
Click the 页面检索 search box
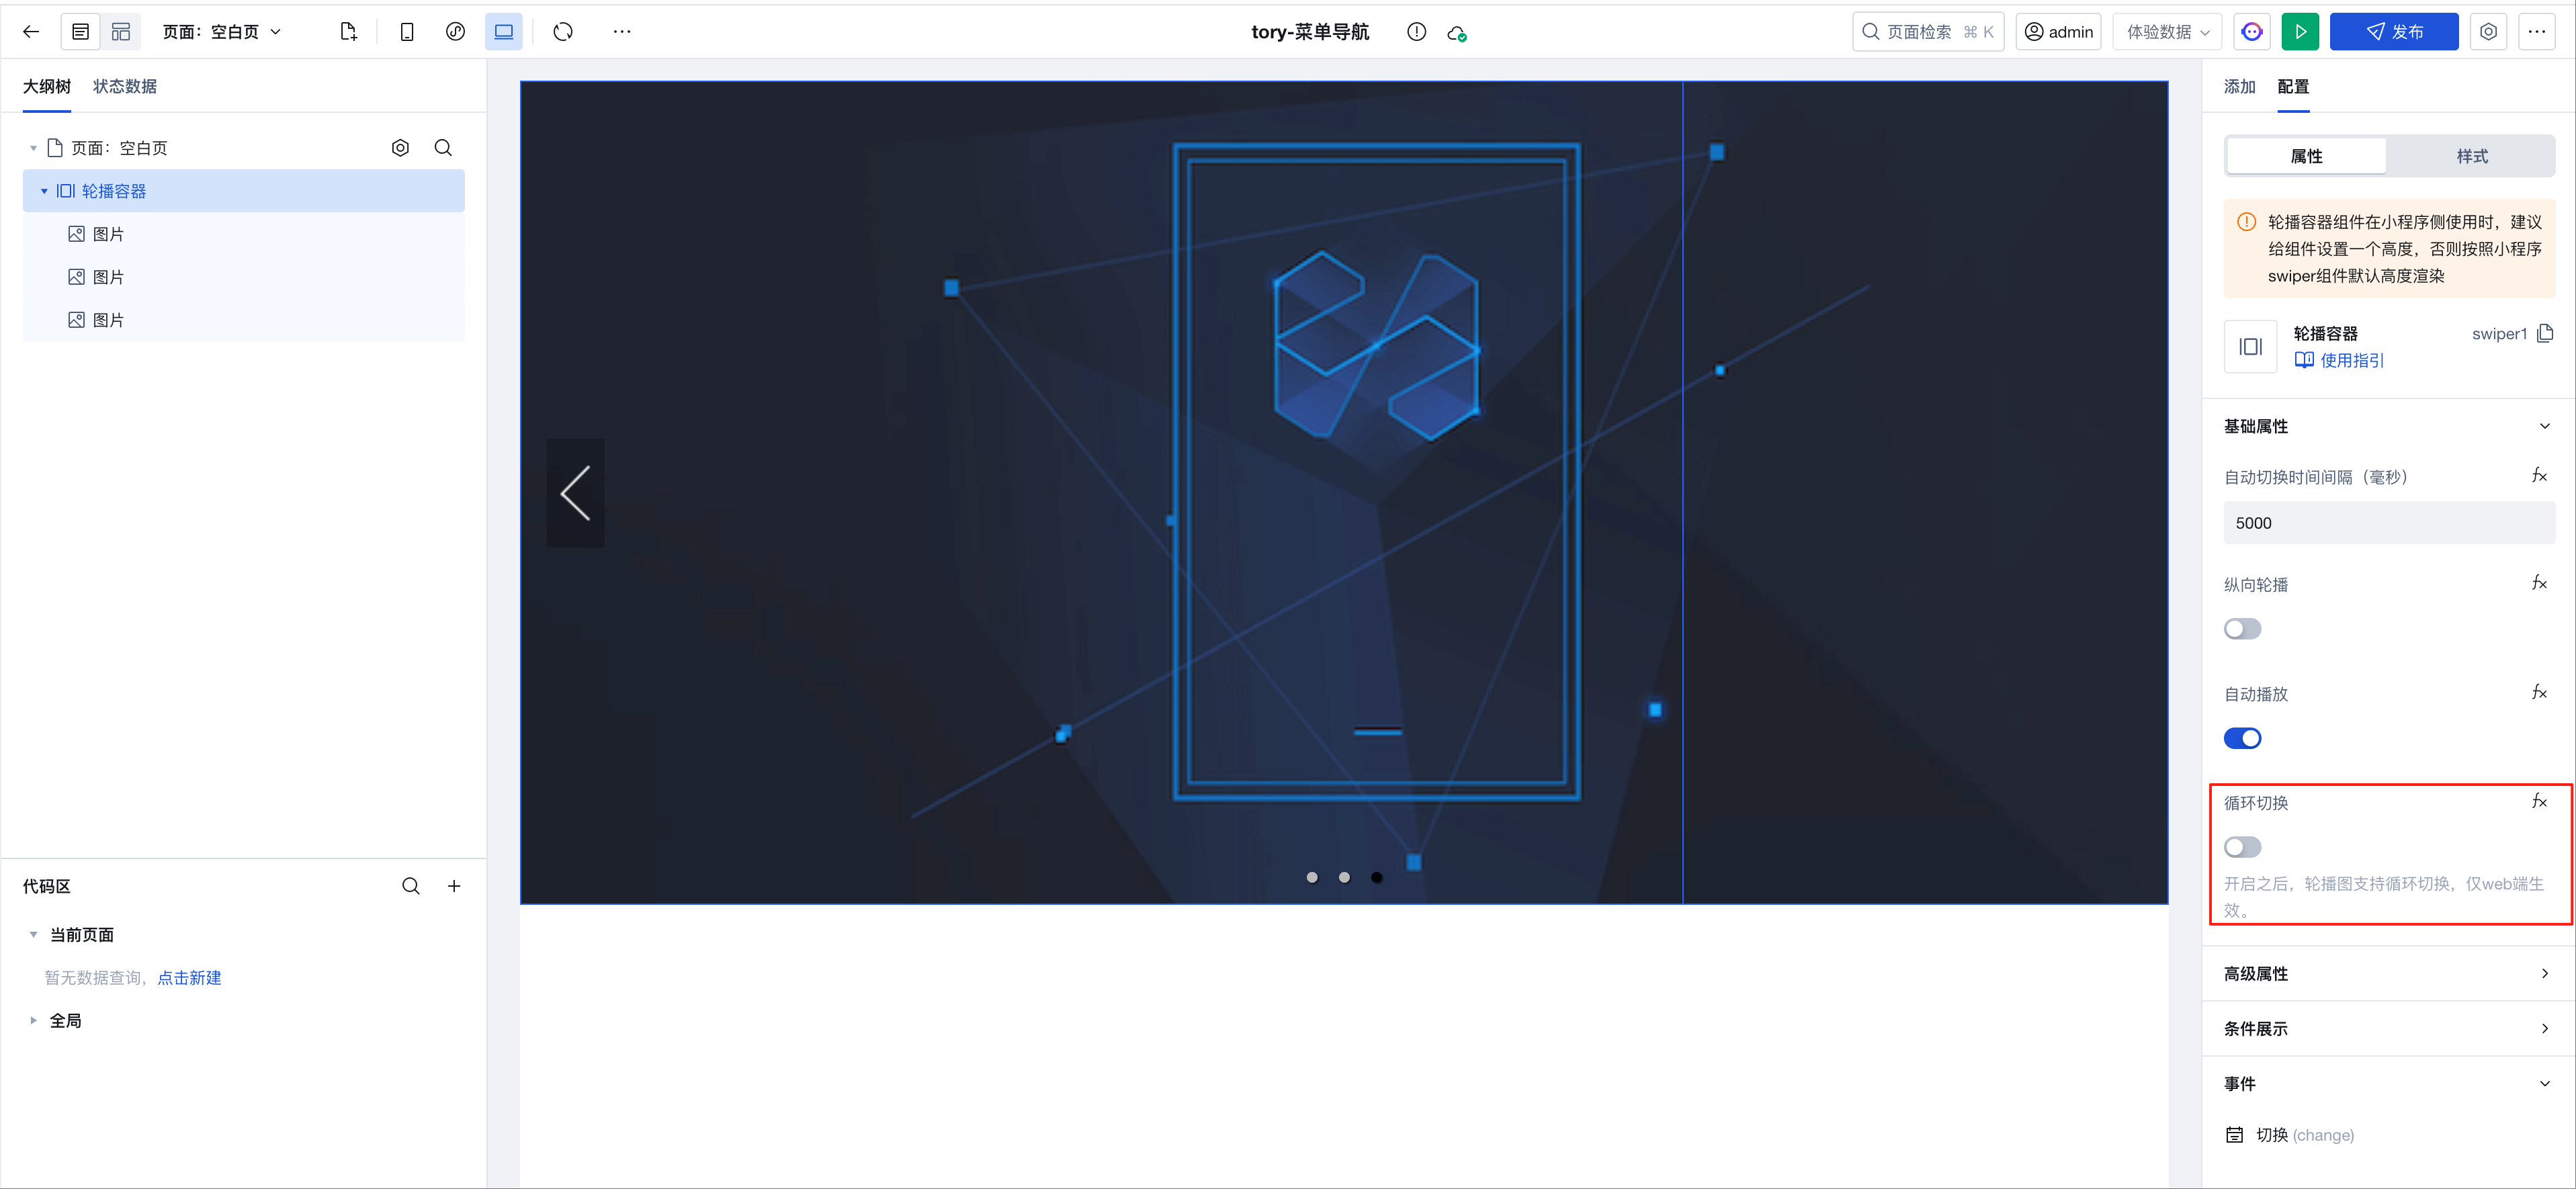tap(1928, 32)
